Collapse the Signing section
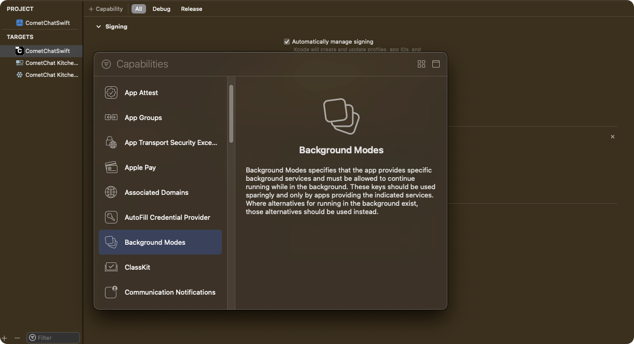This screenshot has height=344, width=634. (98, 27)
